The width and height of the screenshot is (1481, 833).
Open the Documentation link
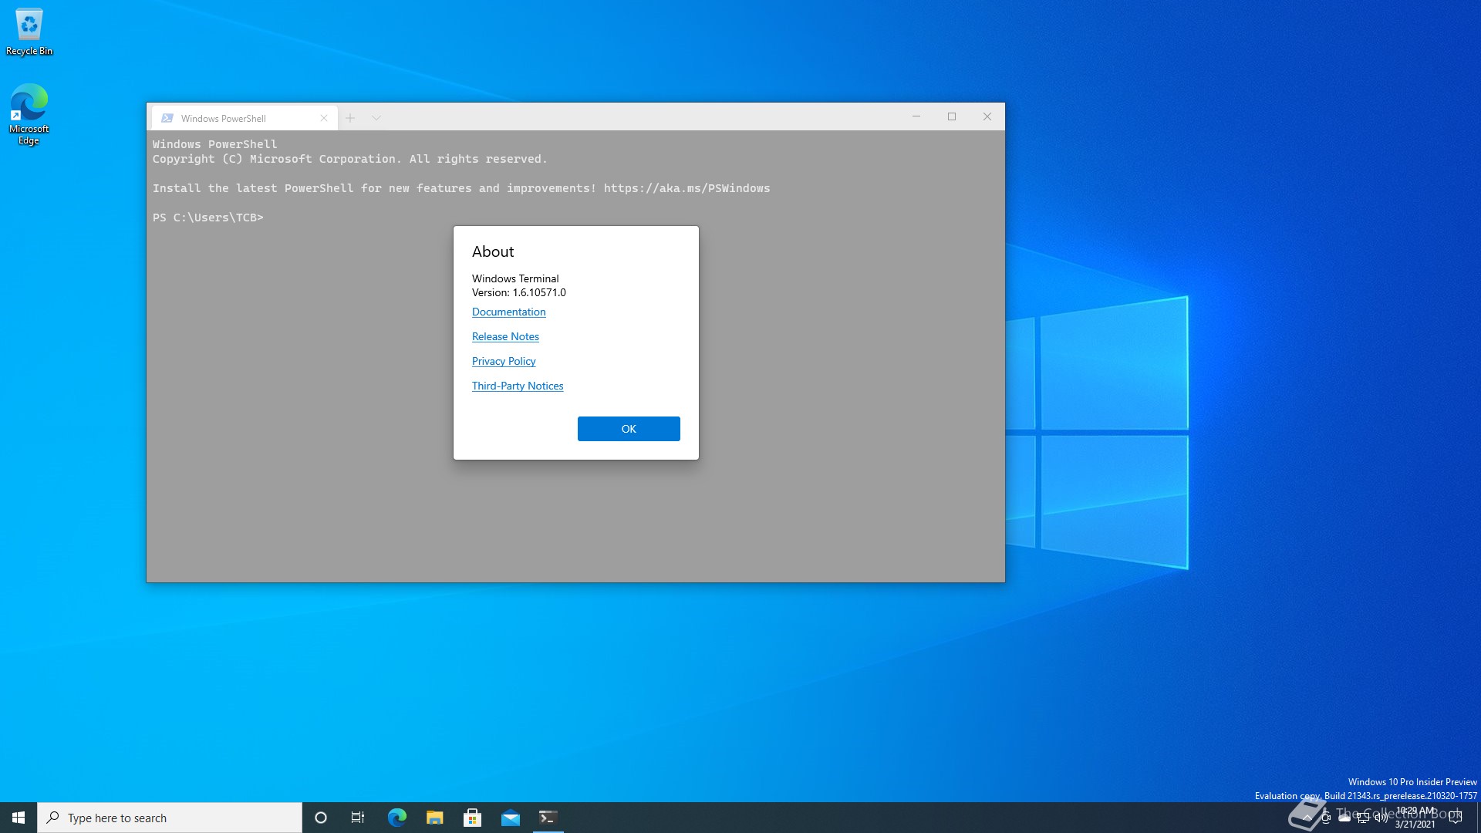tap(509, 312)
